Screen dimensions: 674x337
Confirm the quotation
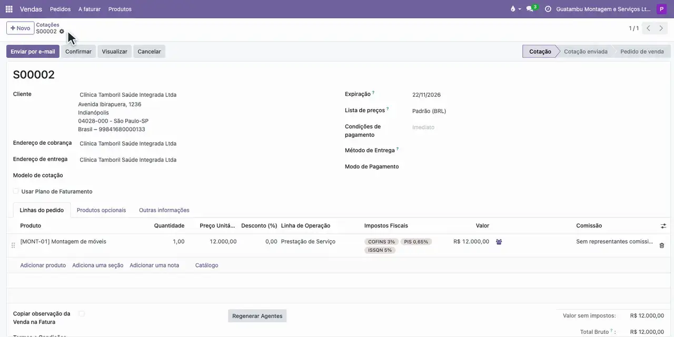tap(78, 52)
